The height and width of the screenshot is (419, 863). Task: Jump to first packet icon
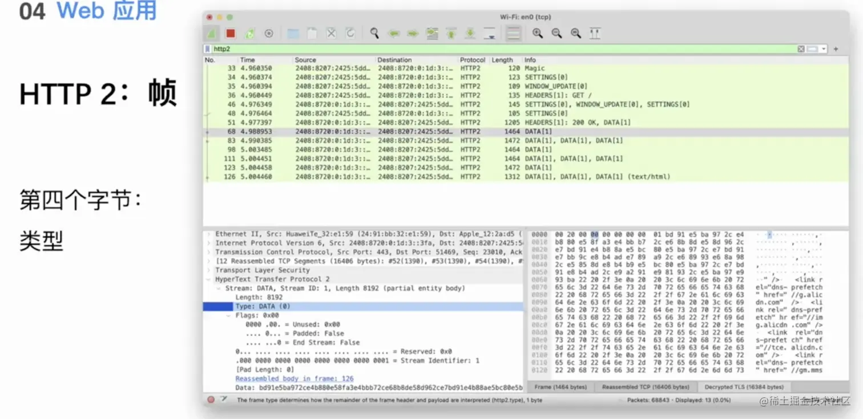[x=451, y=34]
